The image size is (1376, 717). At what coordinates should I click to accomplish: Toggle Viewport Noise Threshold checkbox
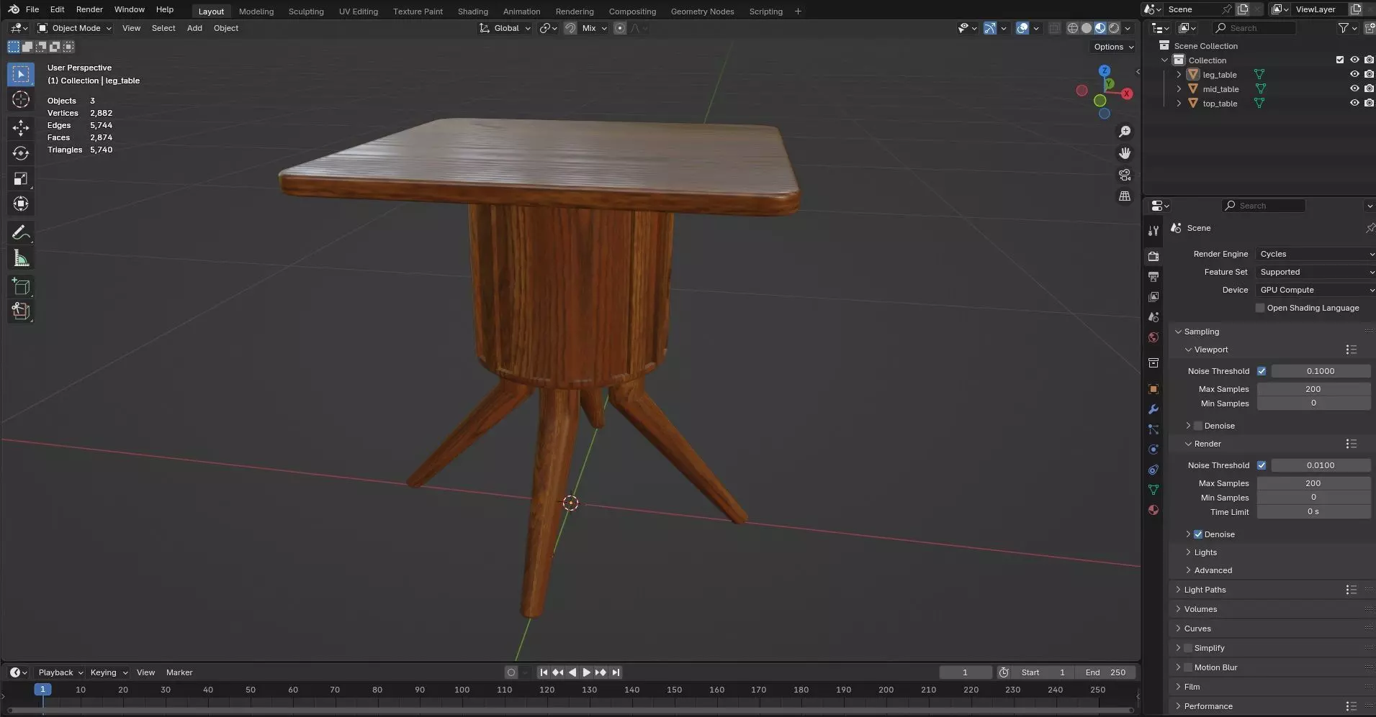[x=1262, y=371]
